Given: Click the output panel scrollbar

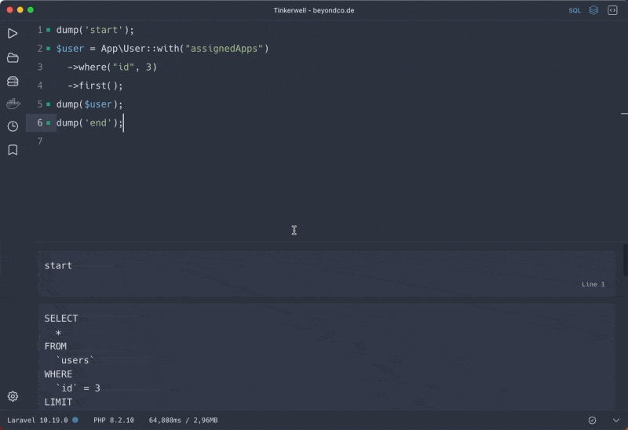Looking at the screenshot, I should tap(625, 261).
